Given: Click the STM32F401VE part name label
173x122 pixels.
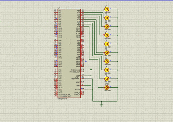Looking at the screenshot, I should coord(62,99).
